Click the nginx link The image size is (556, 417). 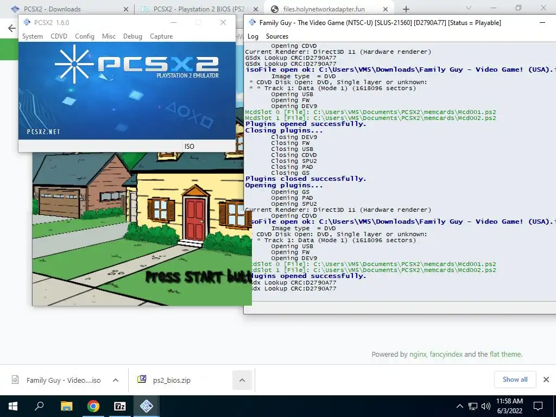click(x=418, y=354)
